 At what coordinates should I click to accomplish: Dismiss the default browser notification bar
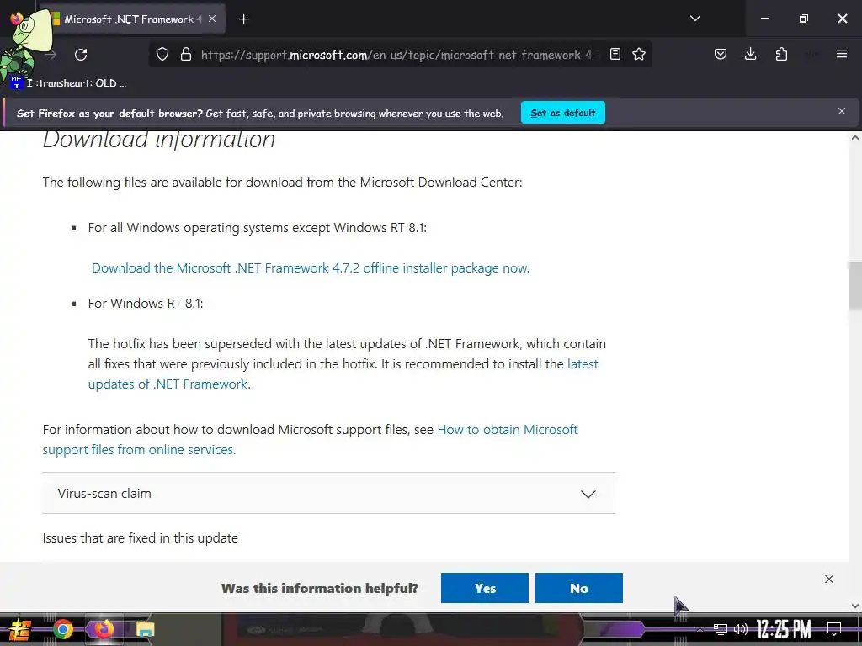click(x=842, y=112)
